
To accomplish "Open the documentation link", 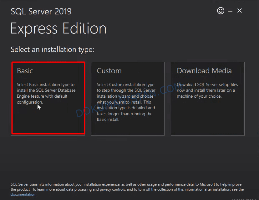I will pos(23,194).
